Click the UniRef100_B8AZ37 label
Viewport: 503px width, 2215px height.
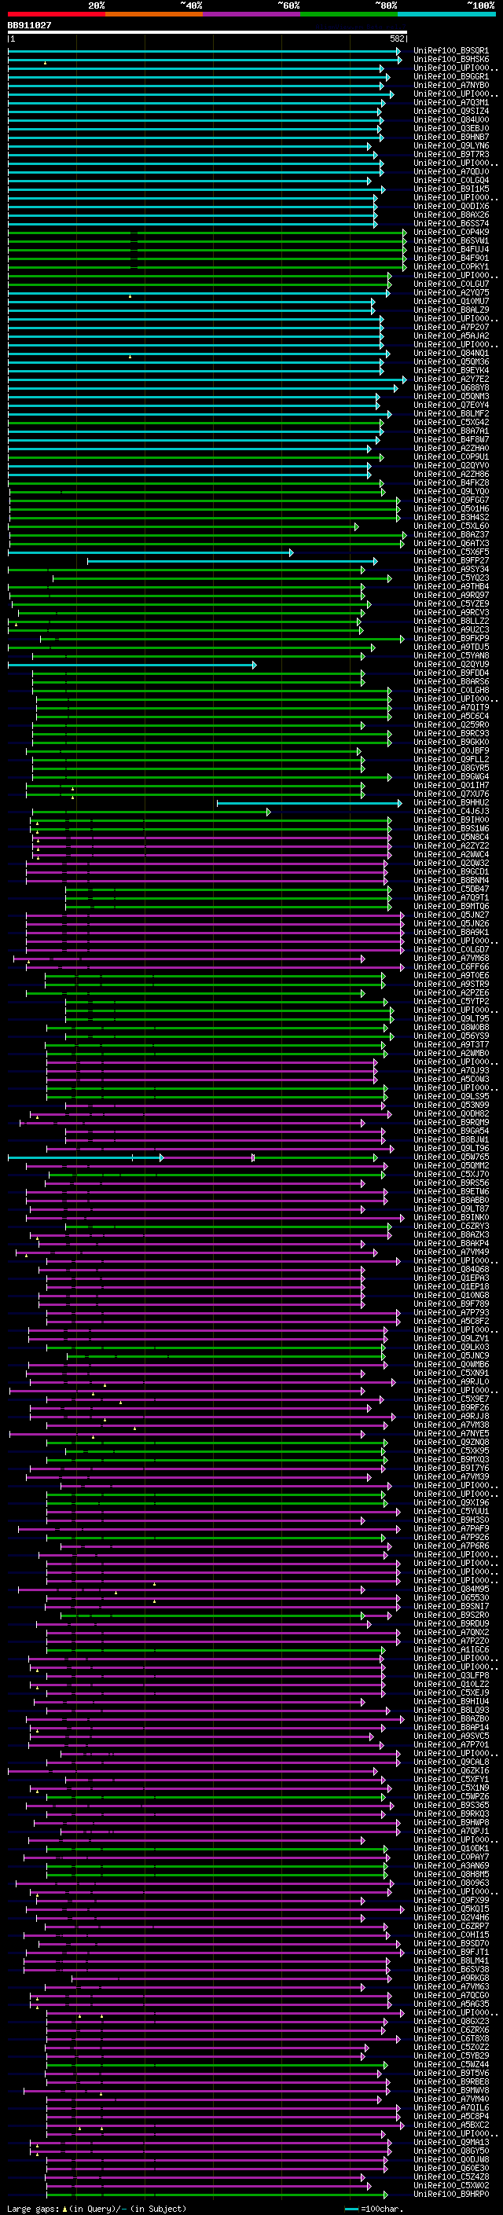tap(451, 535)
